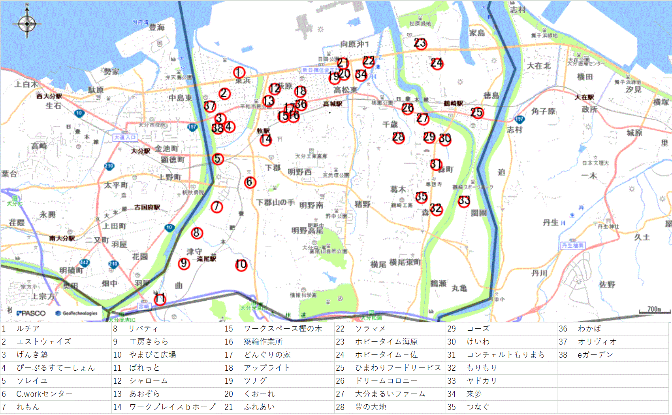Select legend entry 大分まるいファーム

390,394
